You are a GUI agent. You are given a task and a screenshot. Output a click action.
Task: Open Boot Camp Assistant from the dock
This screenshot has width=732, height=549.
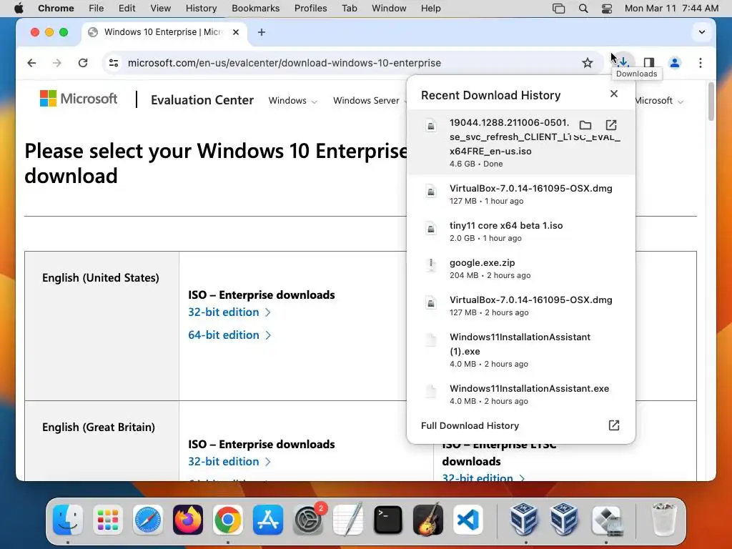pos(606,520)
